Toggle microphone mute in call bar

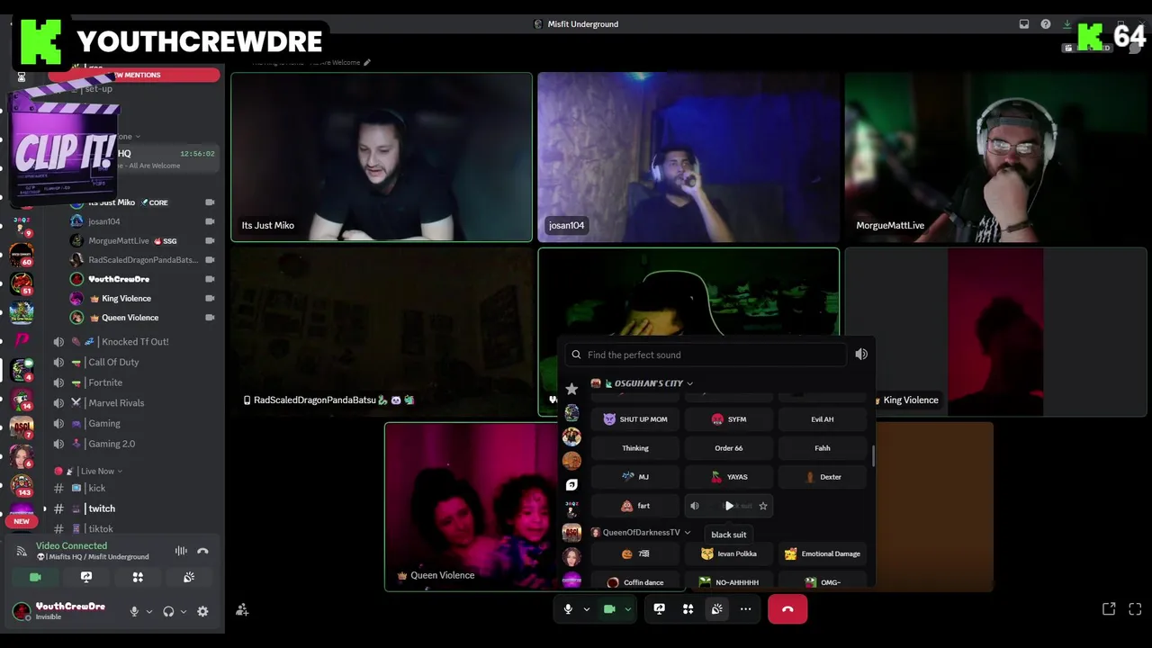[568, 609]
